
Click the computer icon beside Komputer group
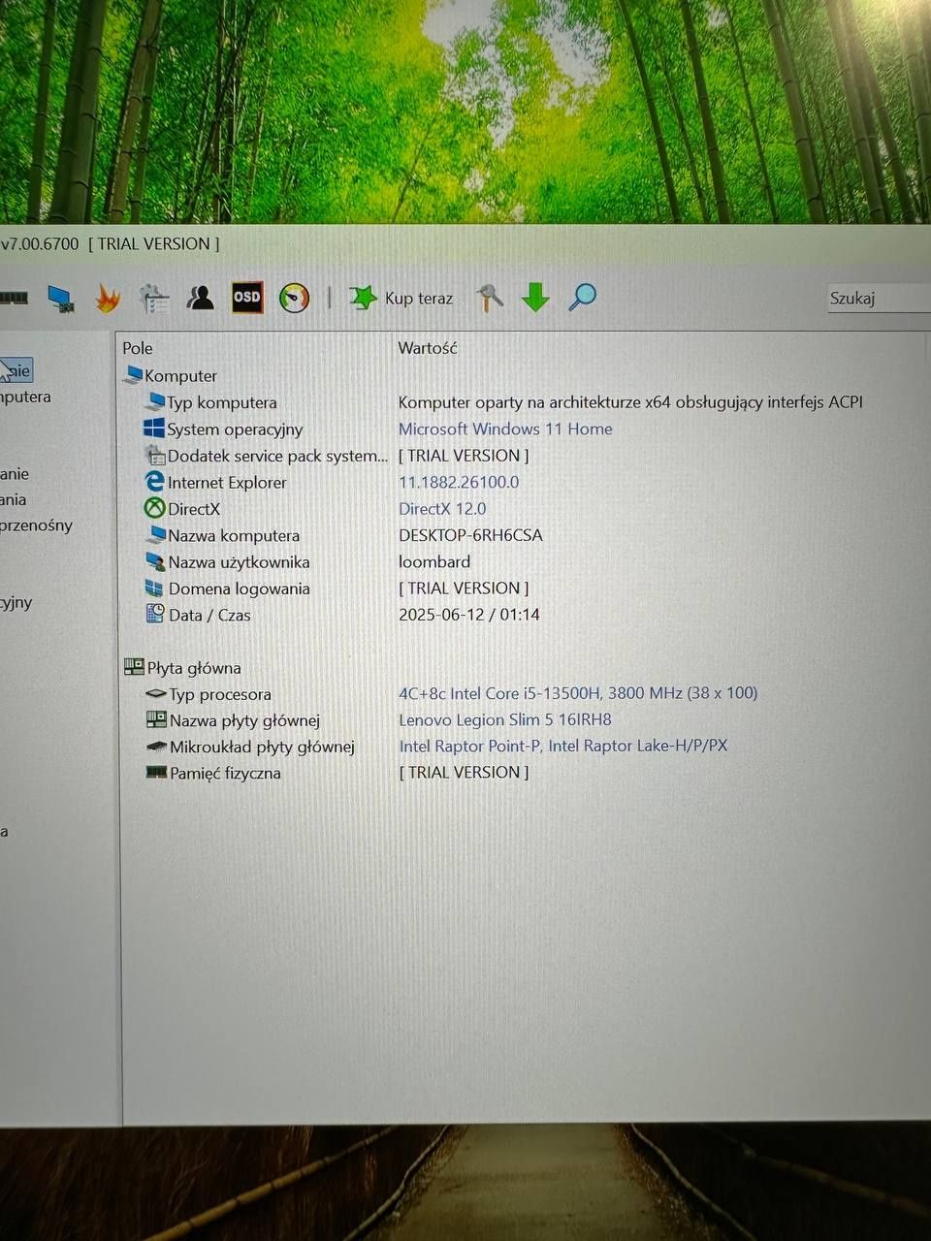tap(133, 375)
